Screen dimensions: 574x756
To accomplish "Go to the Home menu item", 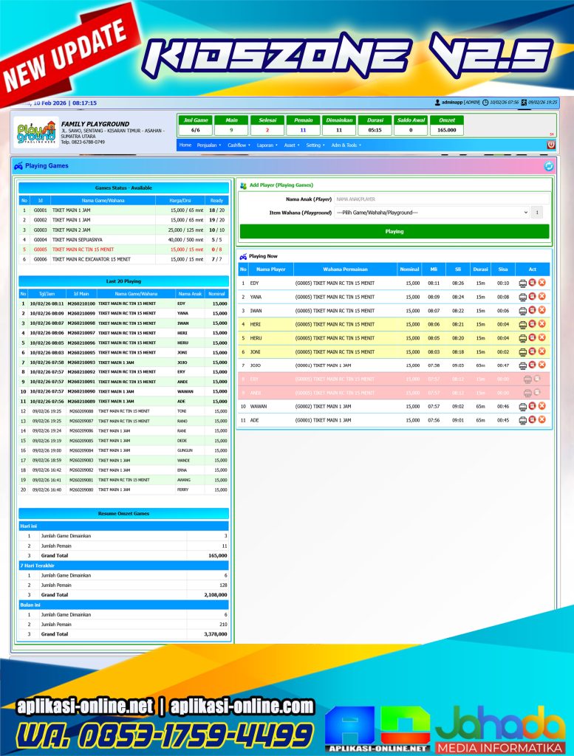I will click(x=185, y=145).
